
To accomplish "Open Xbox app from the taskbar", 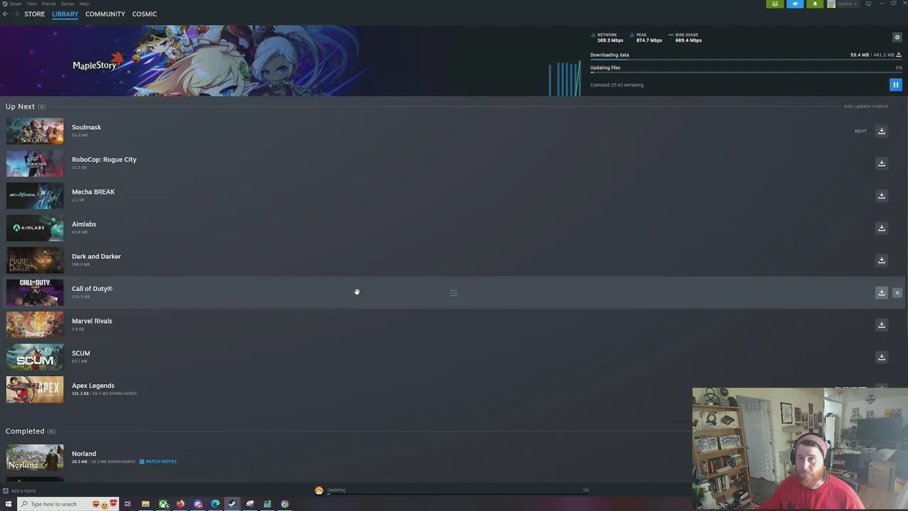I will (x=163, y=504).
